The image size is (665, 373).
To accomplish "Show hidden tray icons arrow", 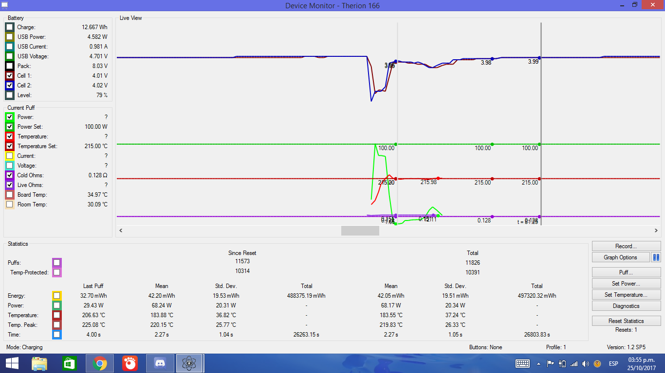I will (x=538, y=363).
